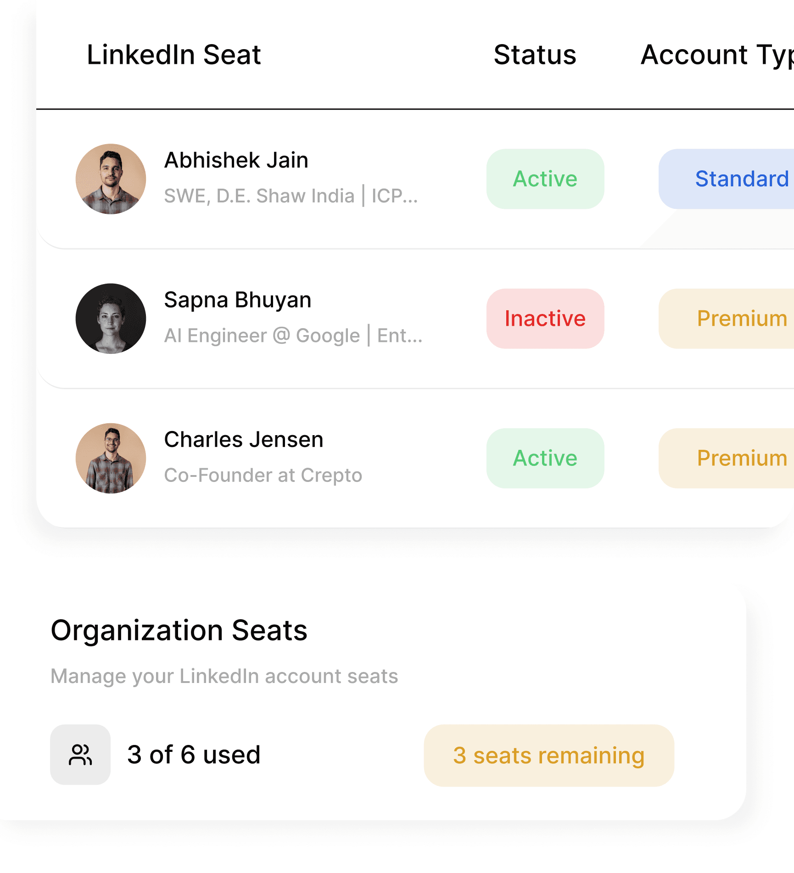Sort by the Status column header

[x=535, y=55]
